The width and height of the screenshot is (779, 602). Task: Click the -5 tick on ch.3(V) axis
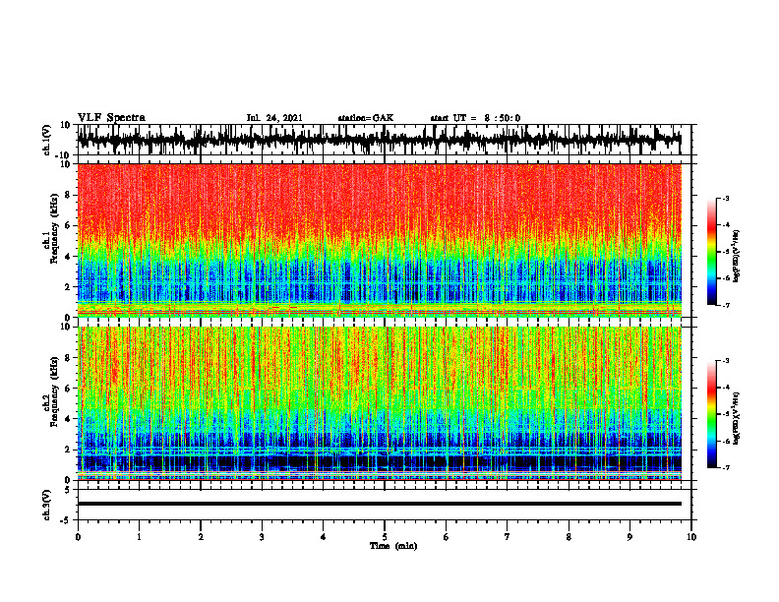(x=67, y=520)
